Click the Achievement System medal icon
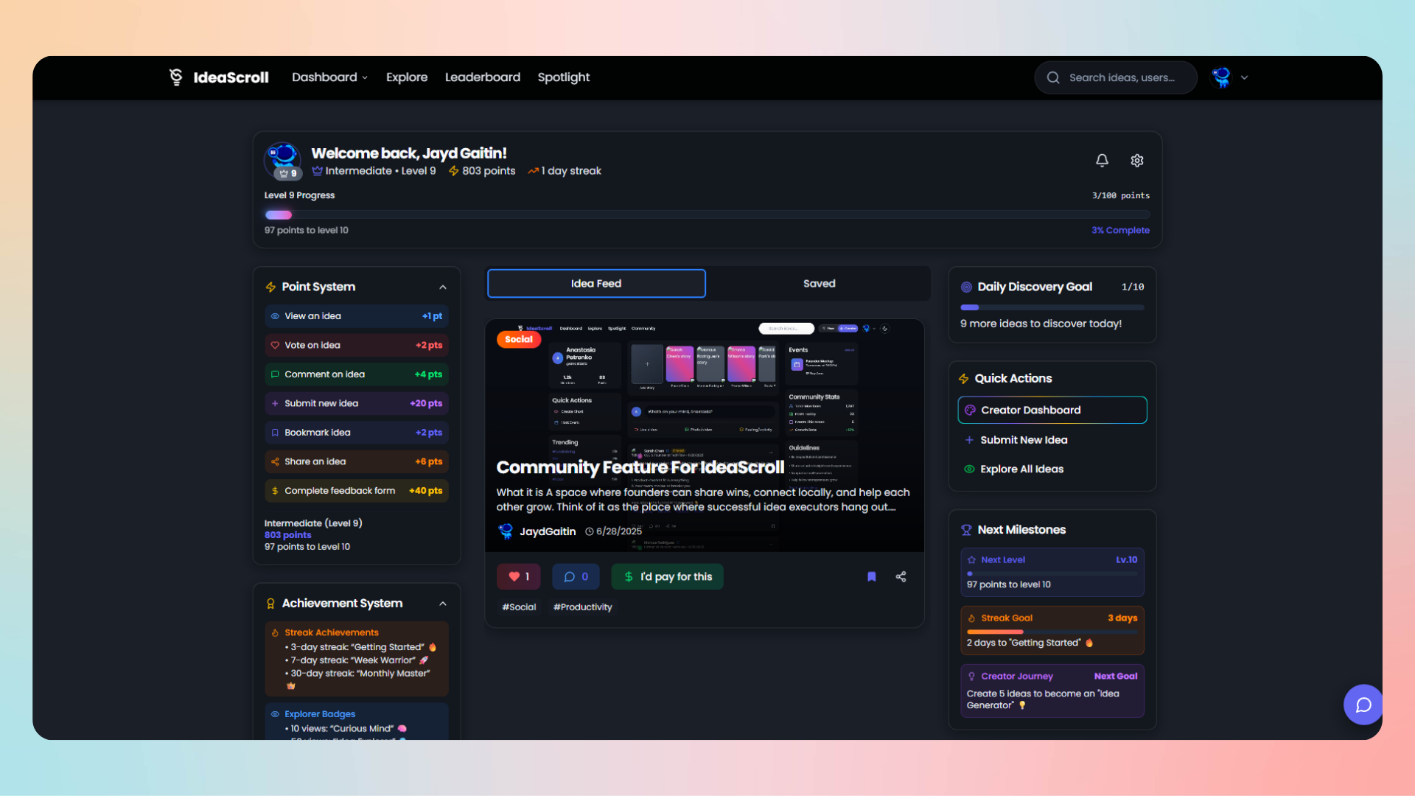This screenshot has height=796, width=1415. pos(270,604)
